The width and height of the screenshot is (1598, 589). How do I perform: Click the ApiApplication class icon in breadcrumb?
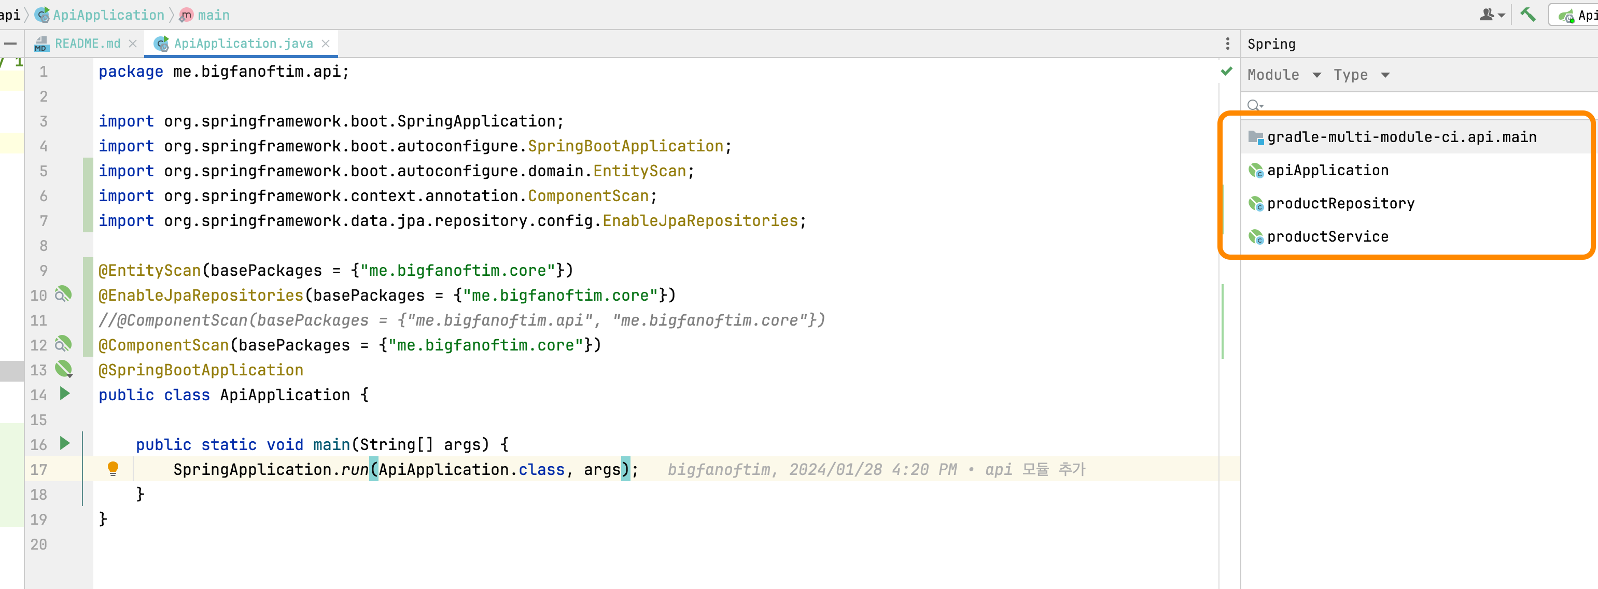pos(42,15)
